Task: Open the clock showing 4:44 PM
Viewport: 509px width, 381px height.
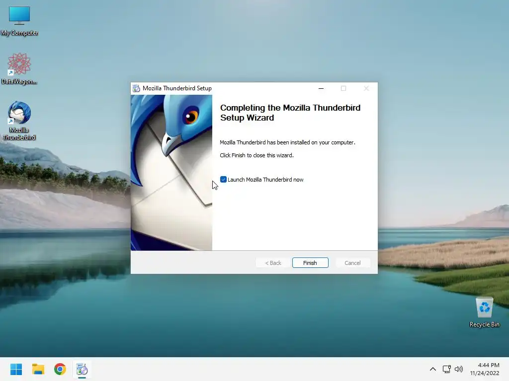Action: coord(485,369)
